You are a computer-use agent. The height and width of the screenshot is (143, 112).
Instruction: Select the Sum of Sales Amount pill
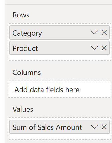click(x=60, y=127)
